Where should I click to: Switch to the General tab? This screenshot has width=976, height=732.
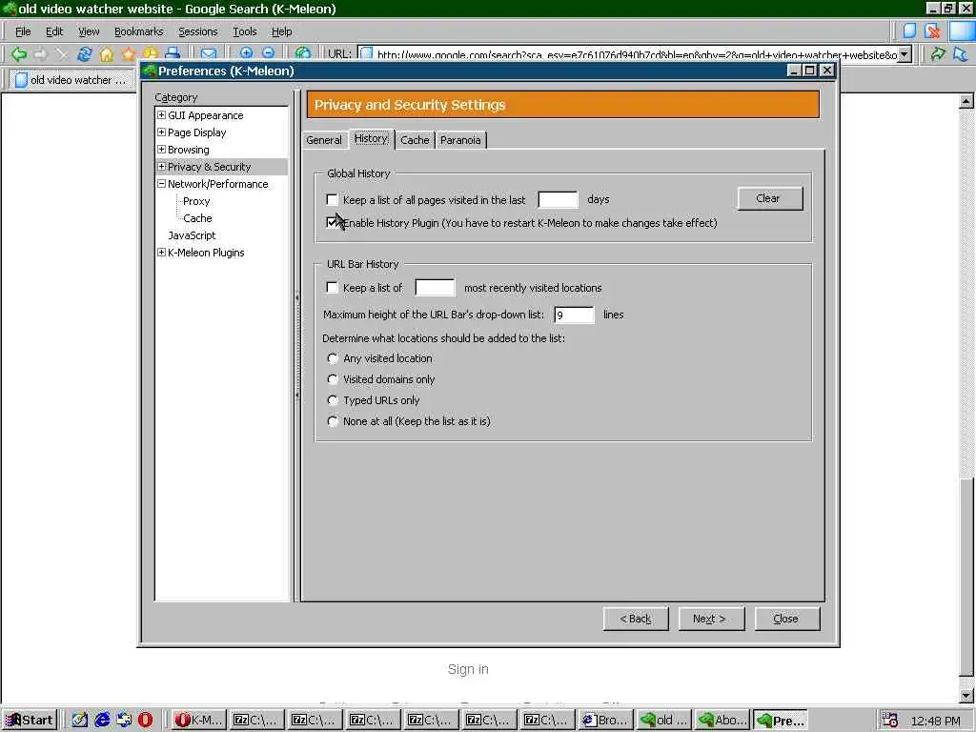point(324,140)
